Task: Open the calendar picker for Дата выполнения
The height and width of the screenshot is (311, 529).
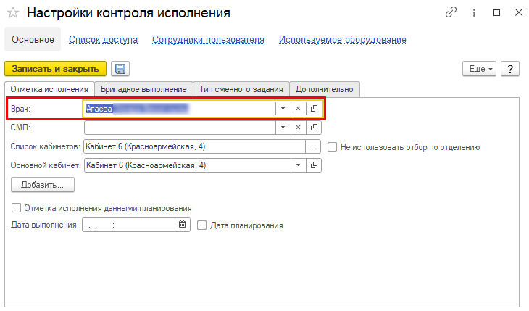Action: [183, 225]
